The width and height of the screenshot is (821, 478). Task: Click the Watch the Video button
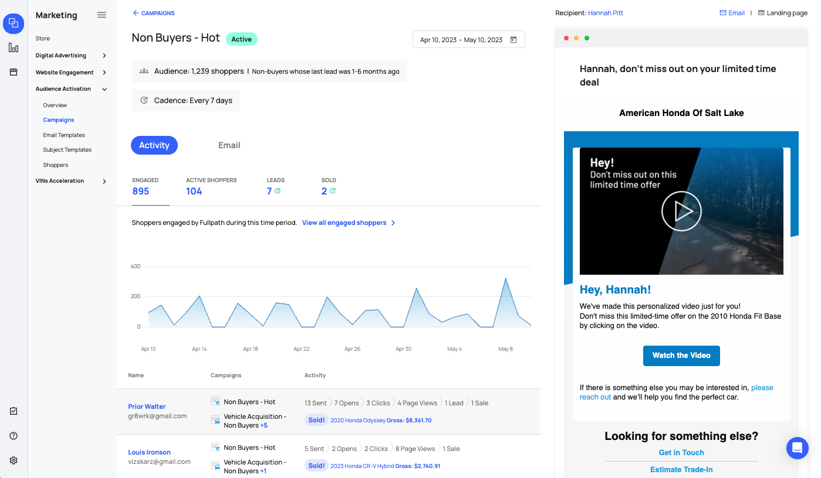point(681,356)
